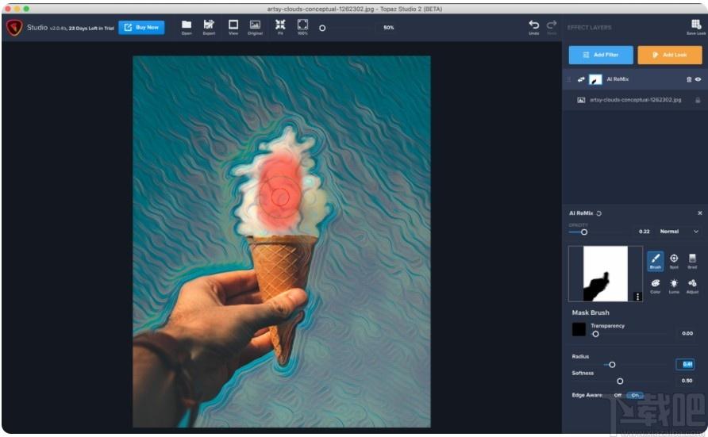Click the swap arrows icon on AI ReMix layer
Image resolution: width=708 pixels, height=437 pixels.
581,79
